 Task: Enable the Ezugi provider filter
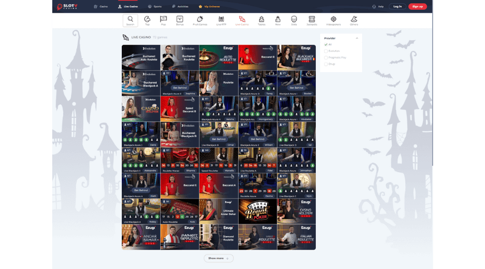(x=325, y=64)
